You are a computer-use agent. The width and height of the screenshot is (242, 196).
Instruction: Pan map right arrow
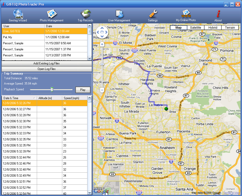(106, 32)
